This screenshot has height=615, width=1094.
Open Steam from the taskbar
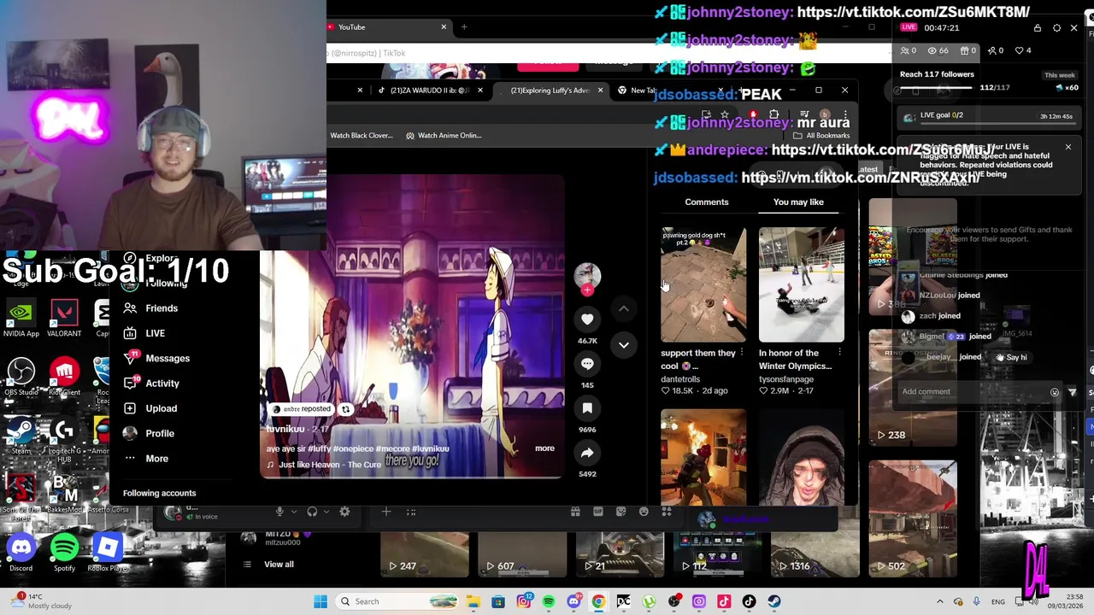click(773, 601)
